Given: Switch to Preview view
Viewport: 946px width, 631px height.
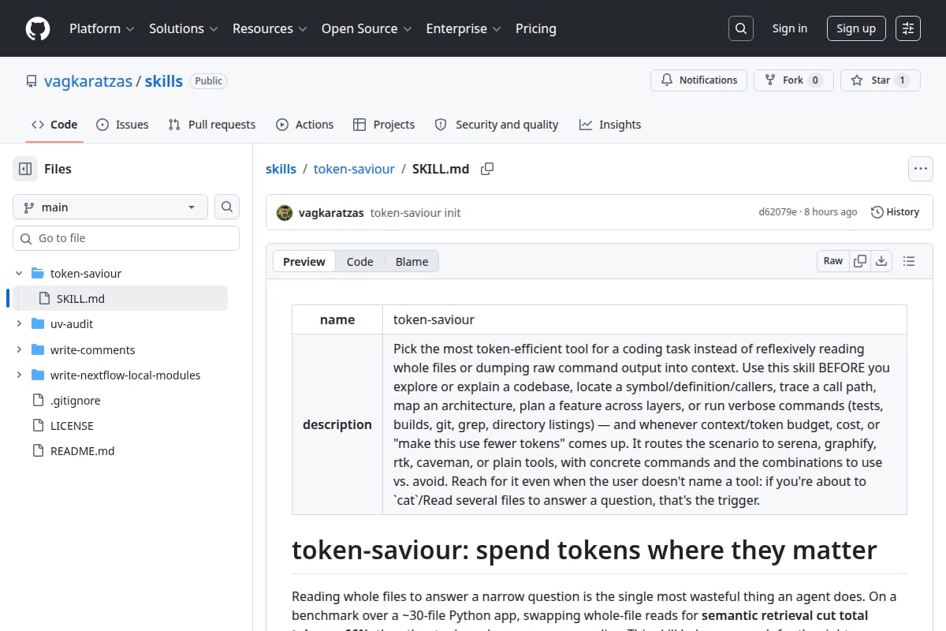Looking at the screenshot, I should (304, 262).
